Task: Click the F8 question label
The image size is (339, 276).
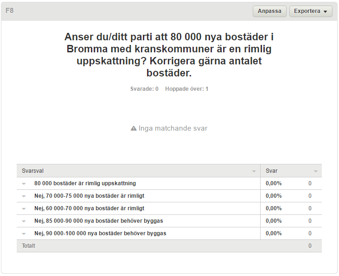Action: click(10, 11)
